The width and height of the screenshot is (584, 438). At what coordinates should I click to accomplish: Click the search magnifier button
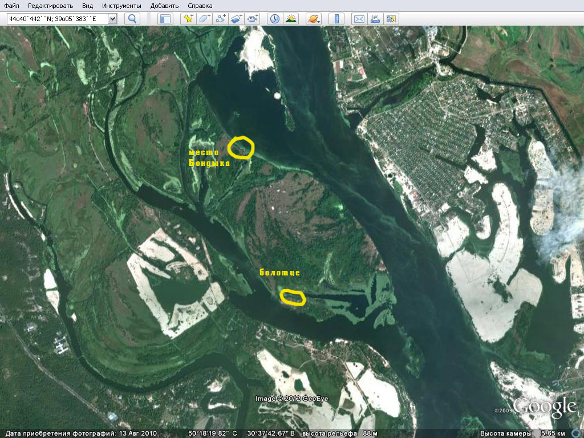(x=132, y=19)
